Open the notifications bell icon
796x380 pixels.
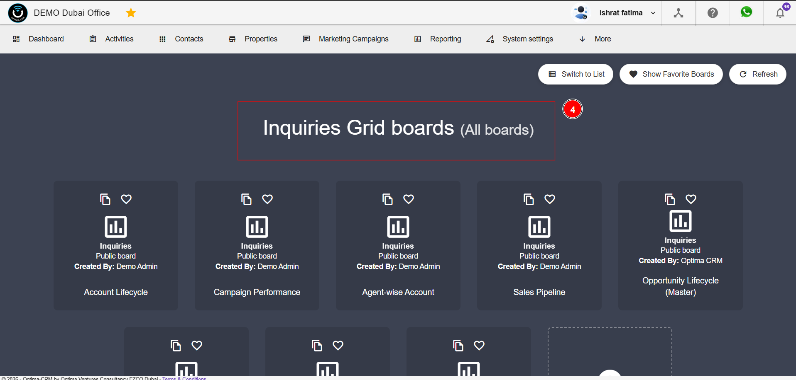[x=780, y=13]
